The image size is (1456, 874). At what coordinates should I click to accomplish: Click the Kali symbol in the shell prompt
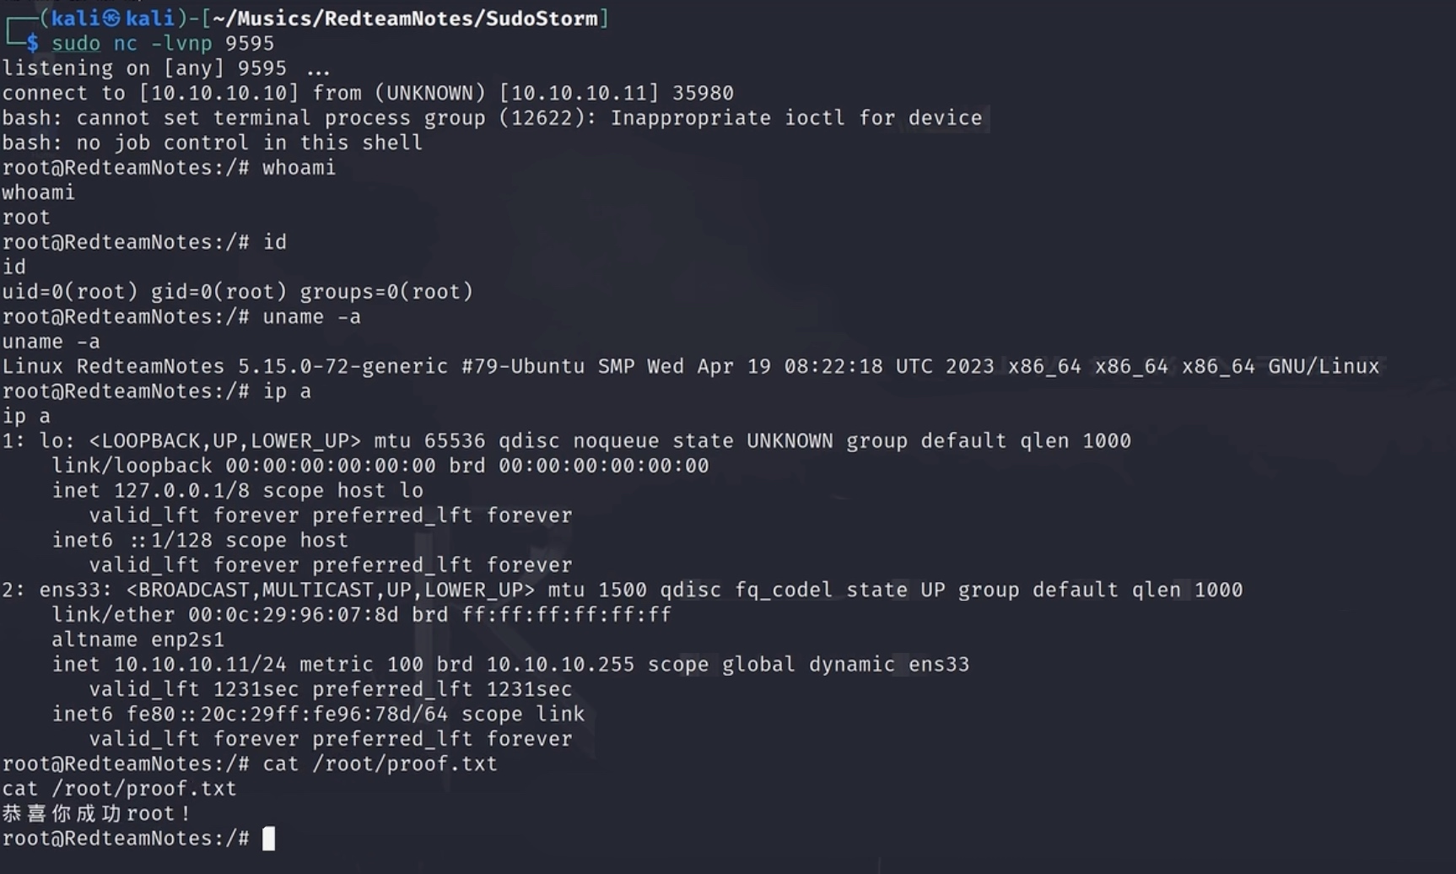(111, 19)
